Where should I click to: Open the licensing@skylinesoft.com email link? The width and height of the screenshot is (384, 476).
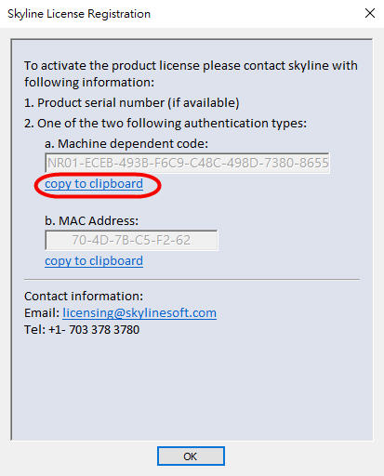pyautogui.click(x=139, y=313)
